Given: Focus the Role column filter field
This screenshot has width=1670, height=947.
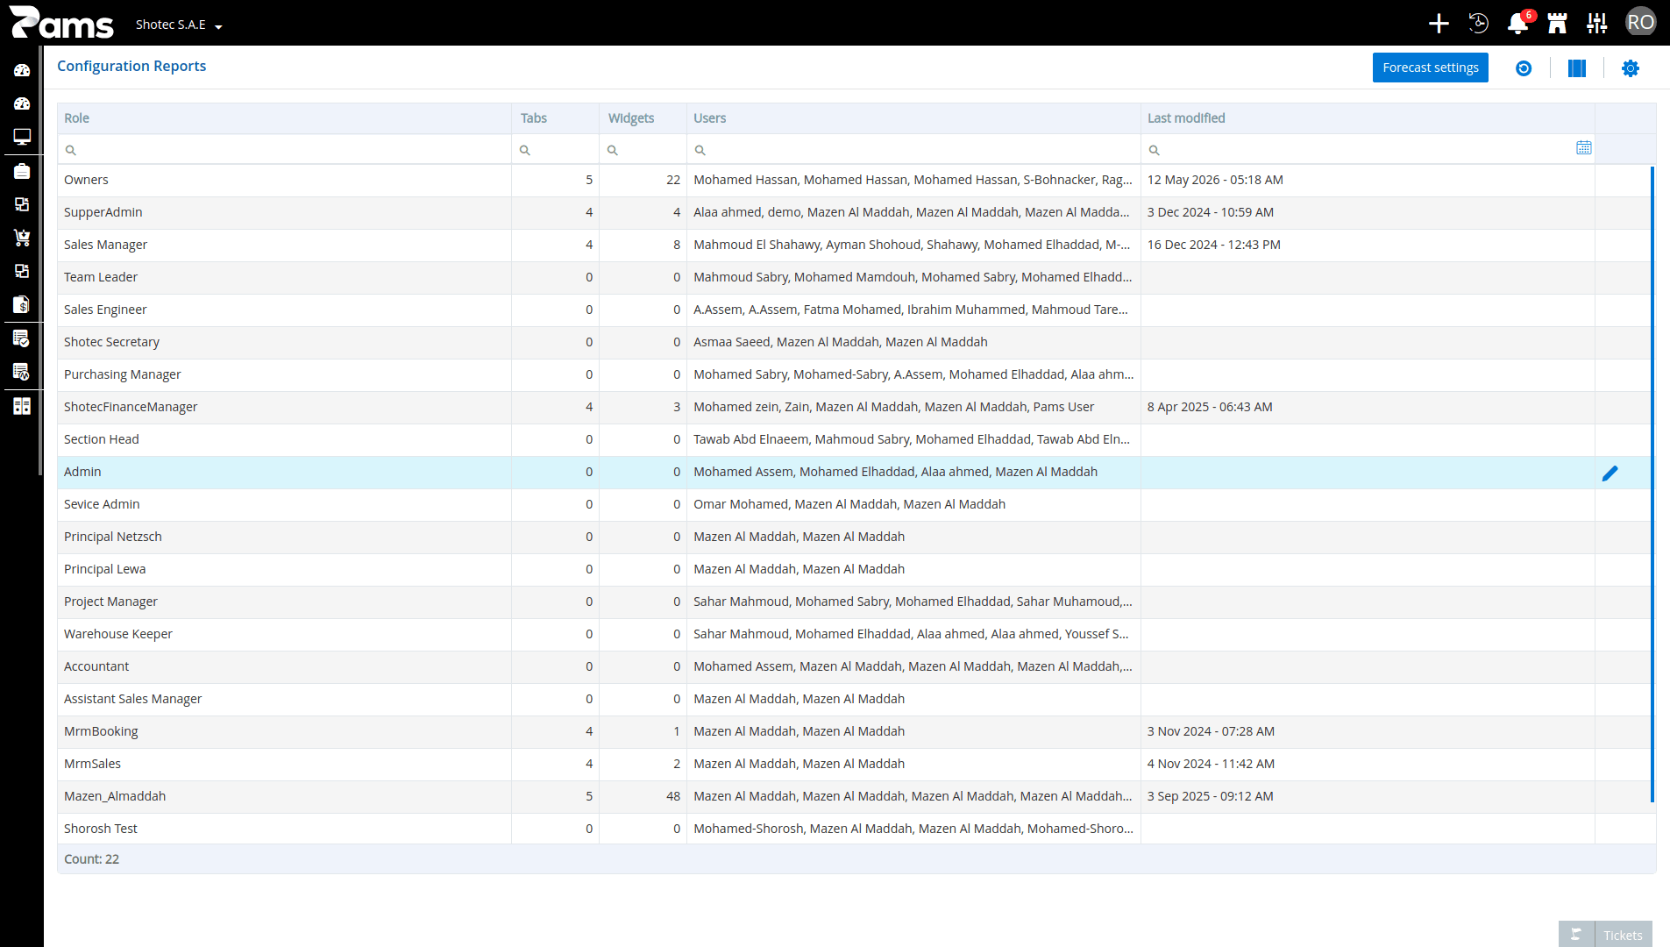Looking at the screenshot, I should [284, 149].
